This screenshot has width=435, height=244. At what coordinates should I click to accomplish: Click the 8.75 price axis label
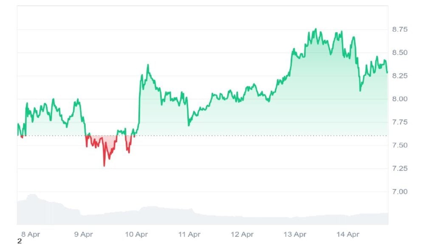coord(400,29)
